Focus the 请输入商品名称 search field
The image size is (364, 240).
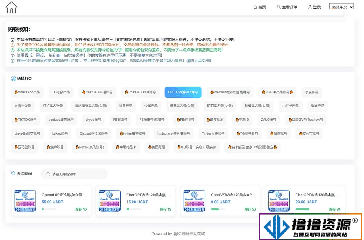pyautogui.click(x=74, y=174)
